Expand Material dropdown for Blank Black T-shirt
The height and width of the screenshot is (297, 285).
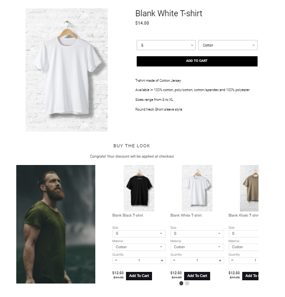tap(139, 247)
